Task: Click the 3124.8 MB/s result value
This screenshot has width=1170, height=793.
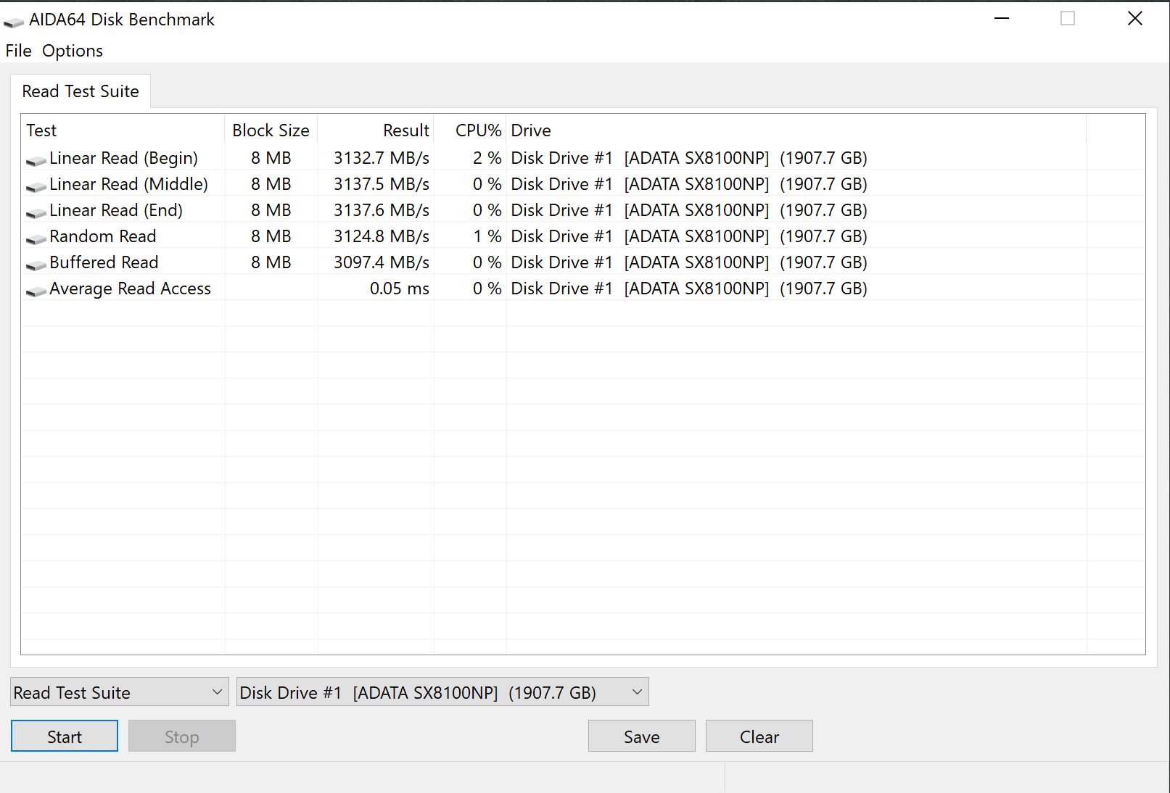Action: (x=382, y=236)
